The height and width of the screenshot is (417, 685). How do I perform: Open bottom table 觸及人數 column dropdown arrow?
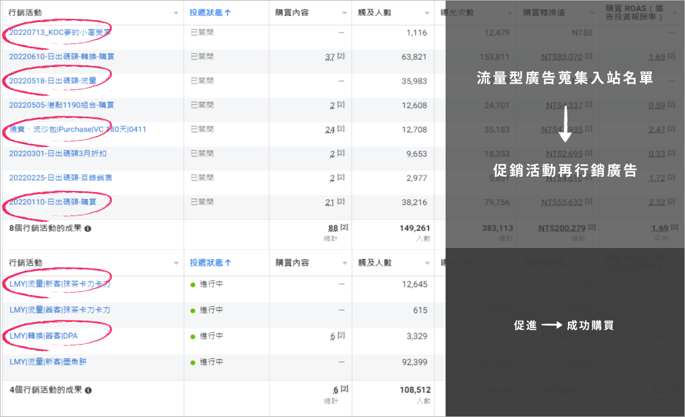427,263
